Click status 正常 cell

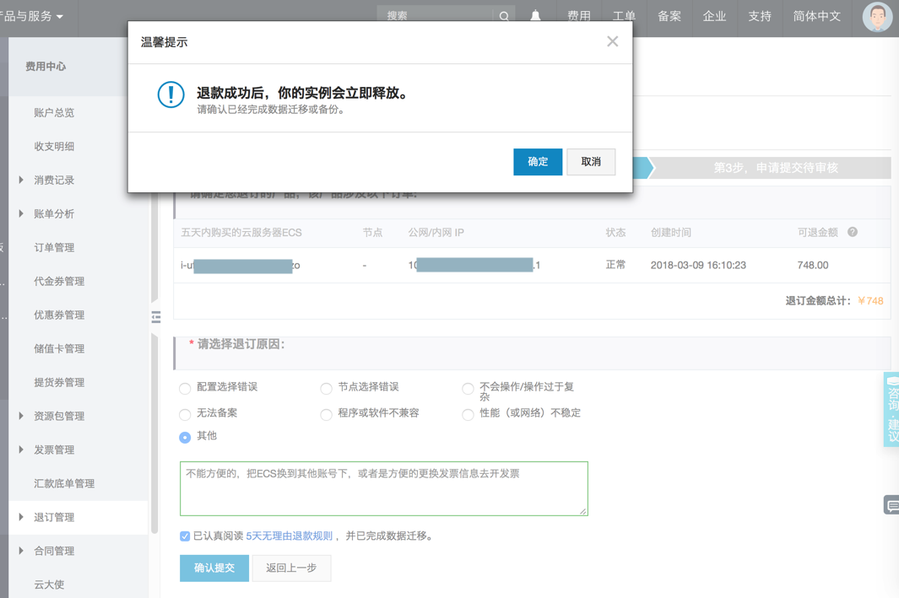click(x=615, y=265)
